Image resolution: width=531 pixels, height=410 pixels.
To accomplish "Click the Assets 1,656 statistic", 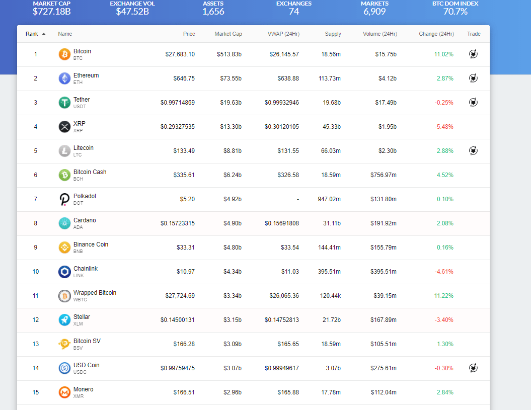I will click(x=213, y=9).
